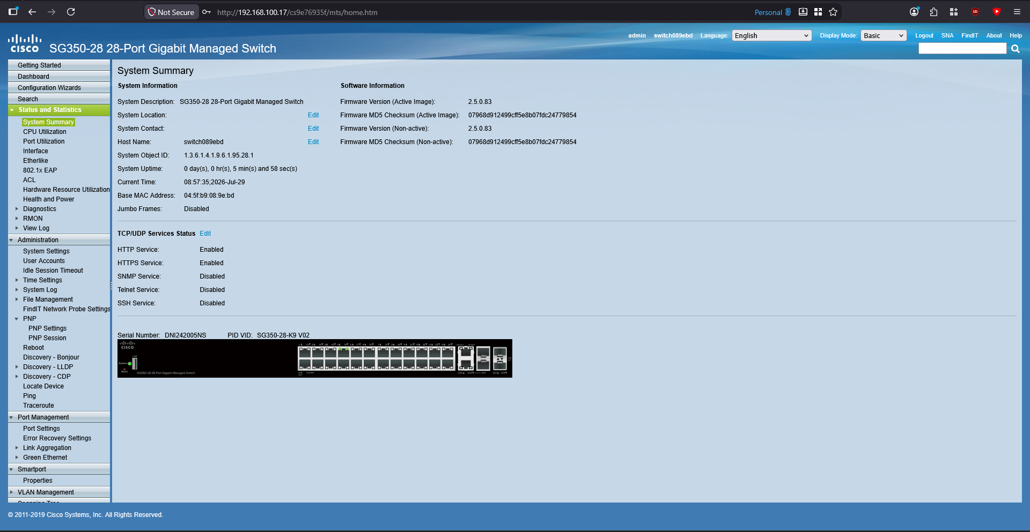The height and width of the screenshot is (532, 1030).
Task: Open the About link
Action: click(994, 35)
